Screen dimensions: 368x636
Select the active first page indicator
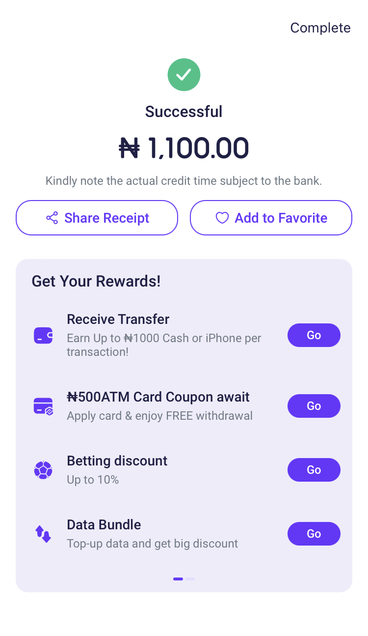pyautogui.click(x=178, y=579)
